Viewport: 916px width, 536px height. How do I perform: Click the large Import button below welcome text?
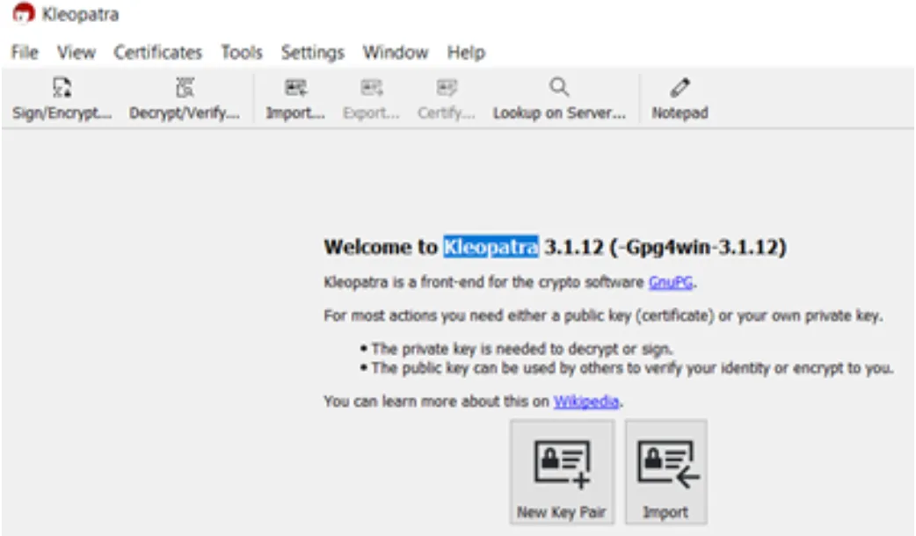pyautogui.click(x=666, y=472)
